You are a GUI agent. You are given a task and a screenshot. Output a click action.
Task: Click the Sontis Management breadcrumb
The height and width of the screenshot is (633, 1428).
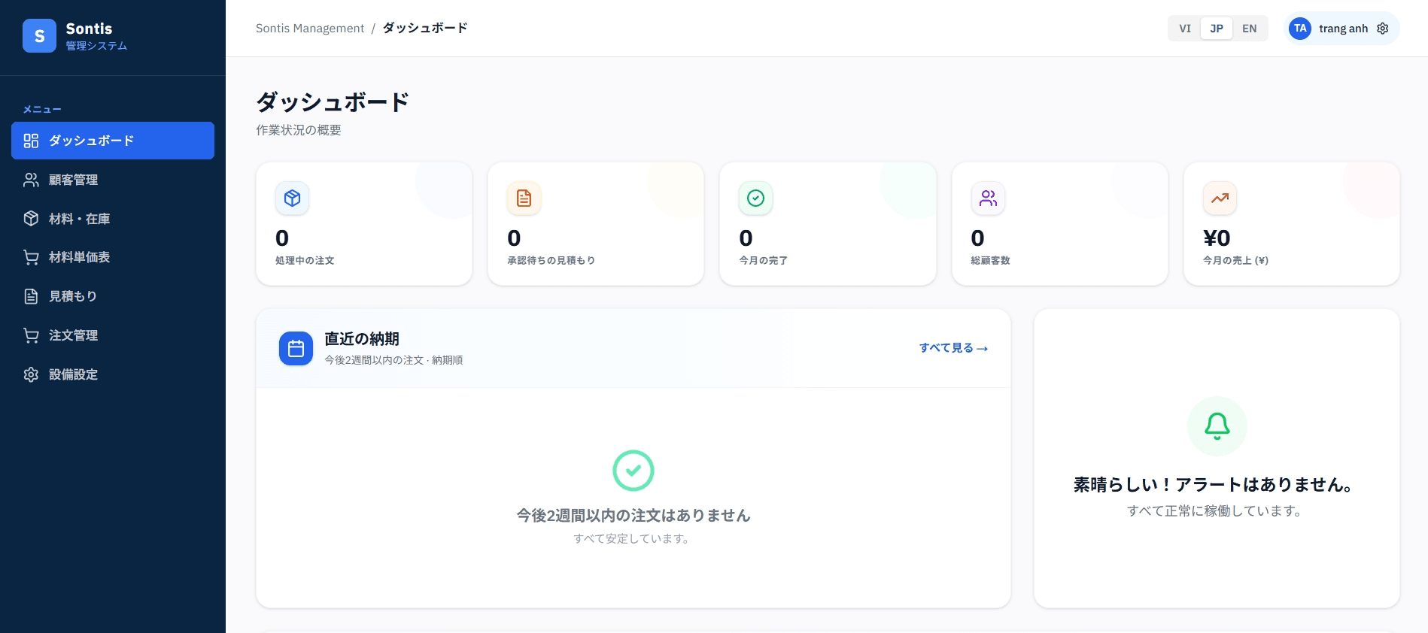click(310, 29)
